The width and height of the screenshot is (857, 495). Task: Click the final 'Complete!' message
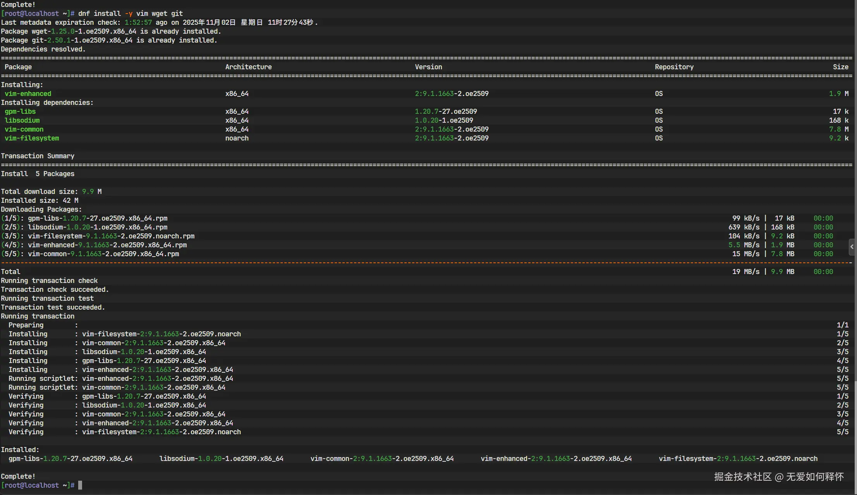[18, 476]
